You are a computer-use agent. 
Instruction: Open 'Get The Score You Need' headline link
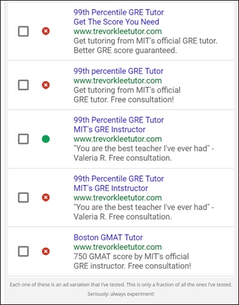(116, 22)
